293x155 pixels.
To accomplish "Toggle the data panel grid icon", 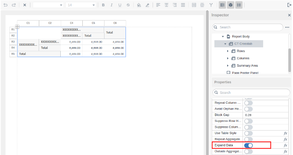I will (x=222, y=5).
